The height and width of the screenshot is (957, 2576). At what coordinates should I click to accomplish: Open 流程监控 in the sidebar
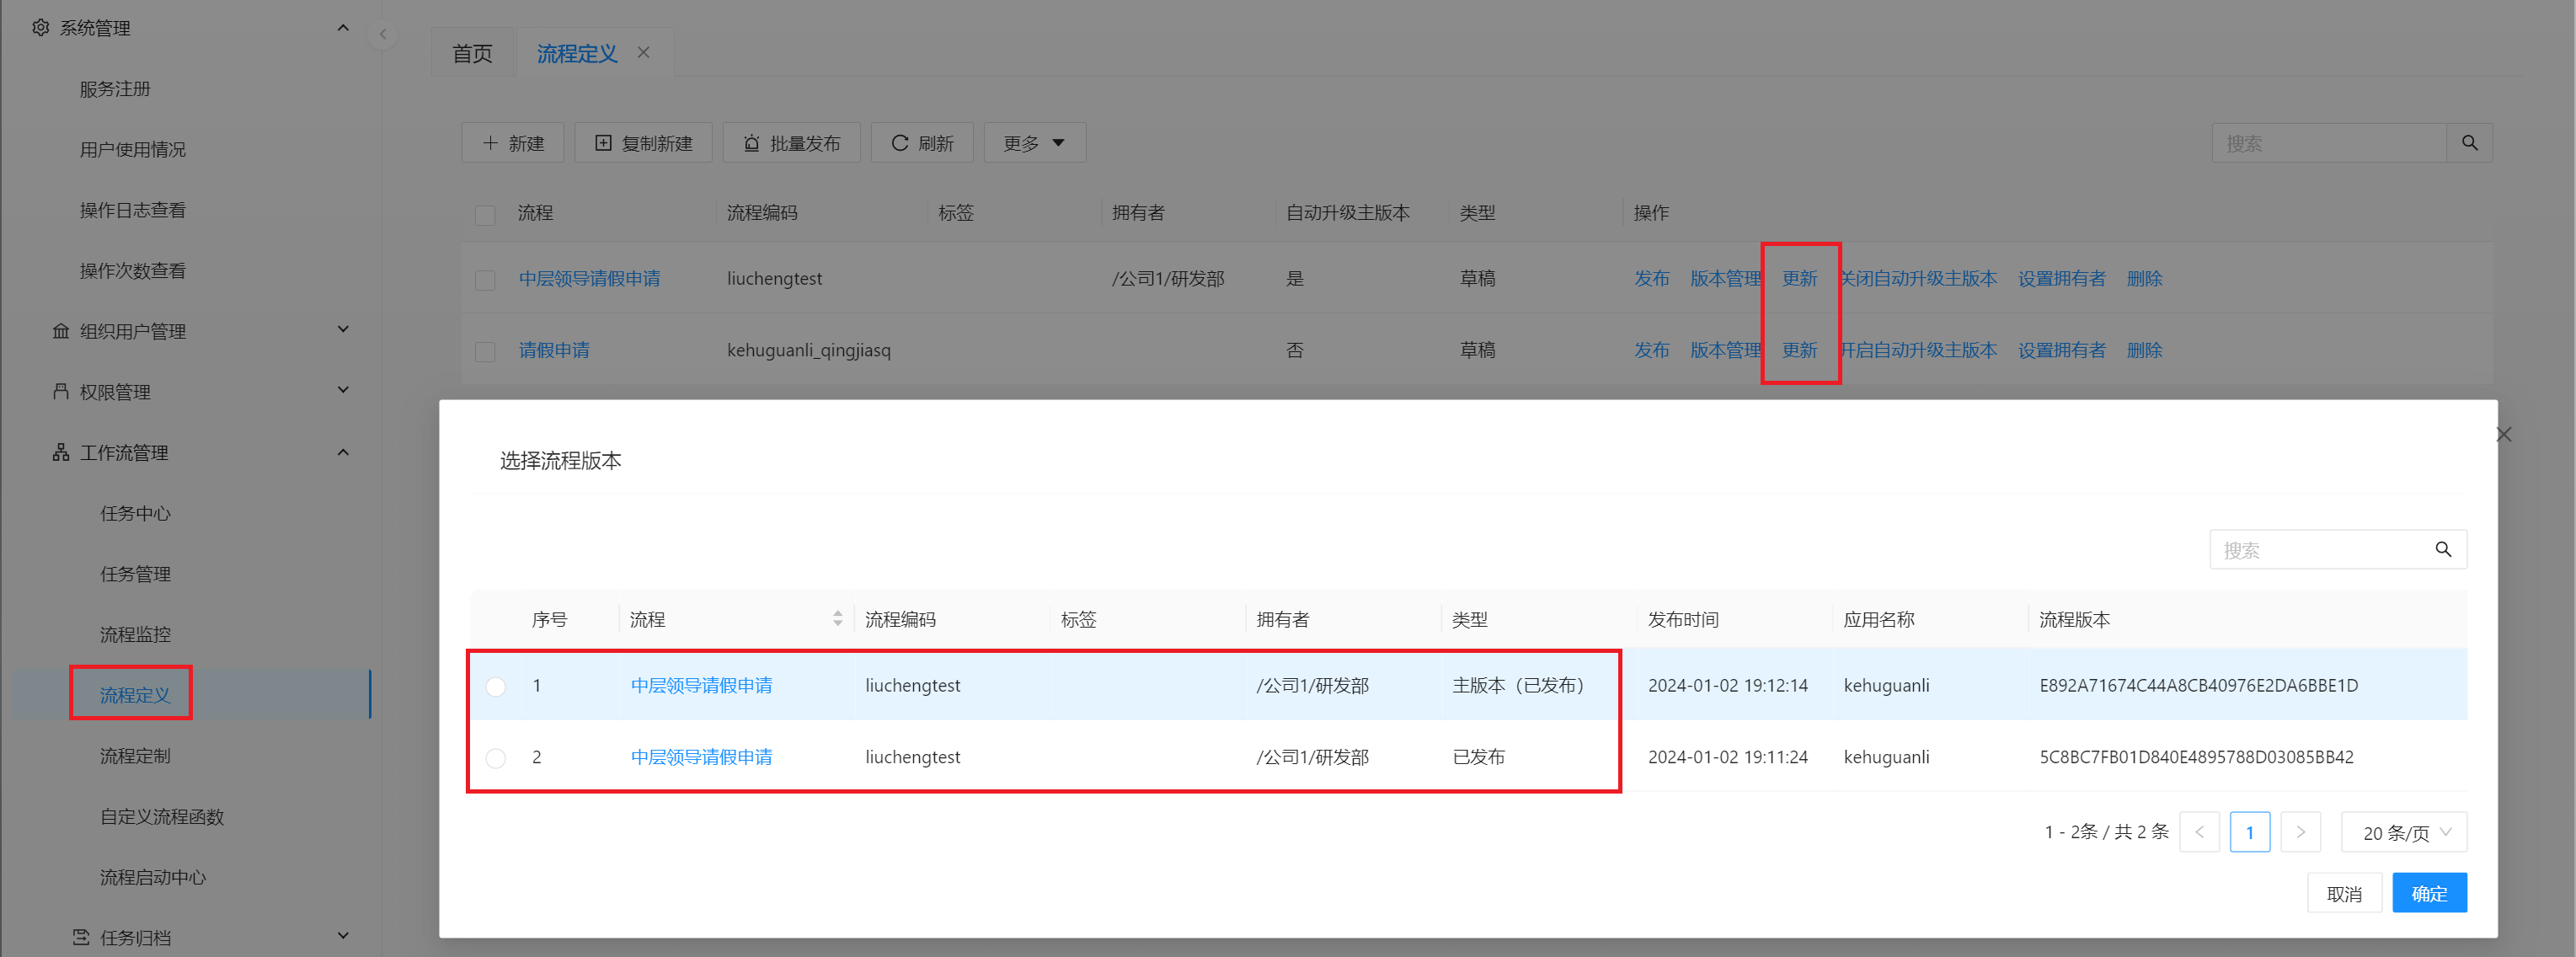click(135, 634)
